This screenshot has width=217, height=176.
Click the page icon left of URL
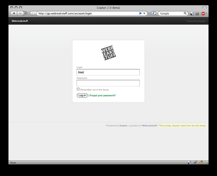click(33, 13)
